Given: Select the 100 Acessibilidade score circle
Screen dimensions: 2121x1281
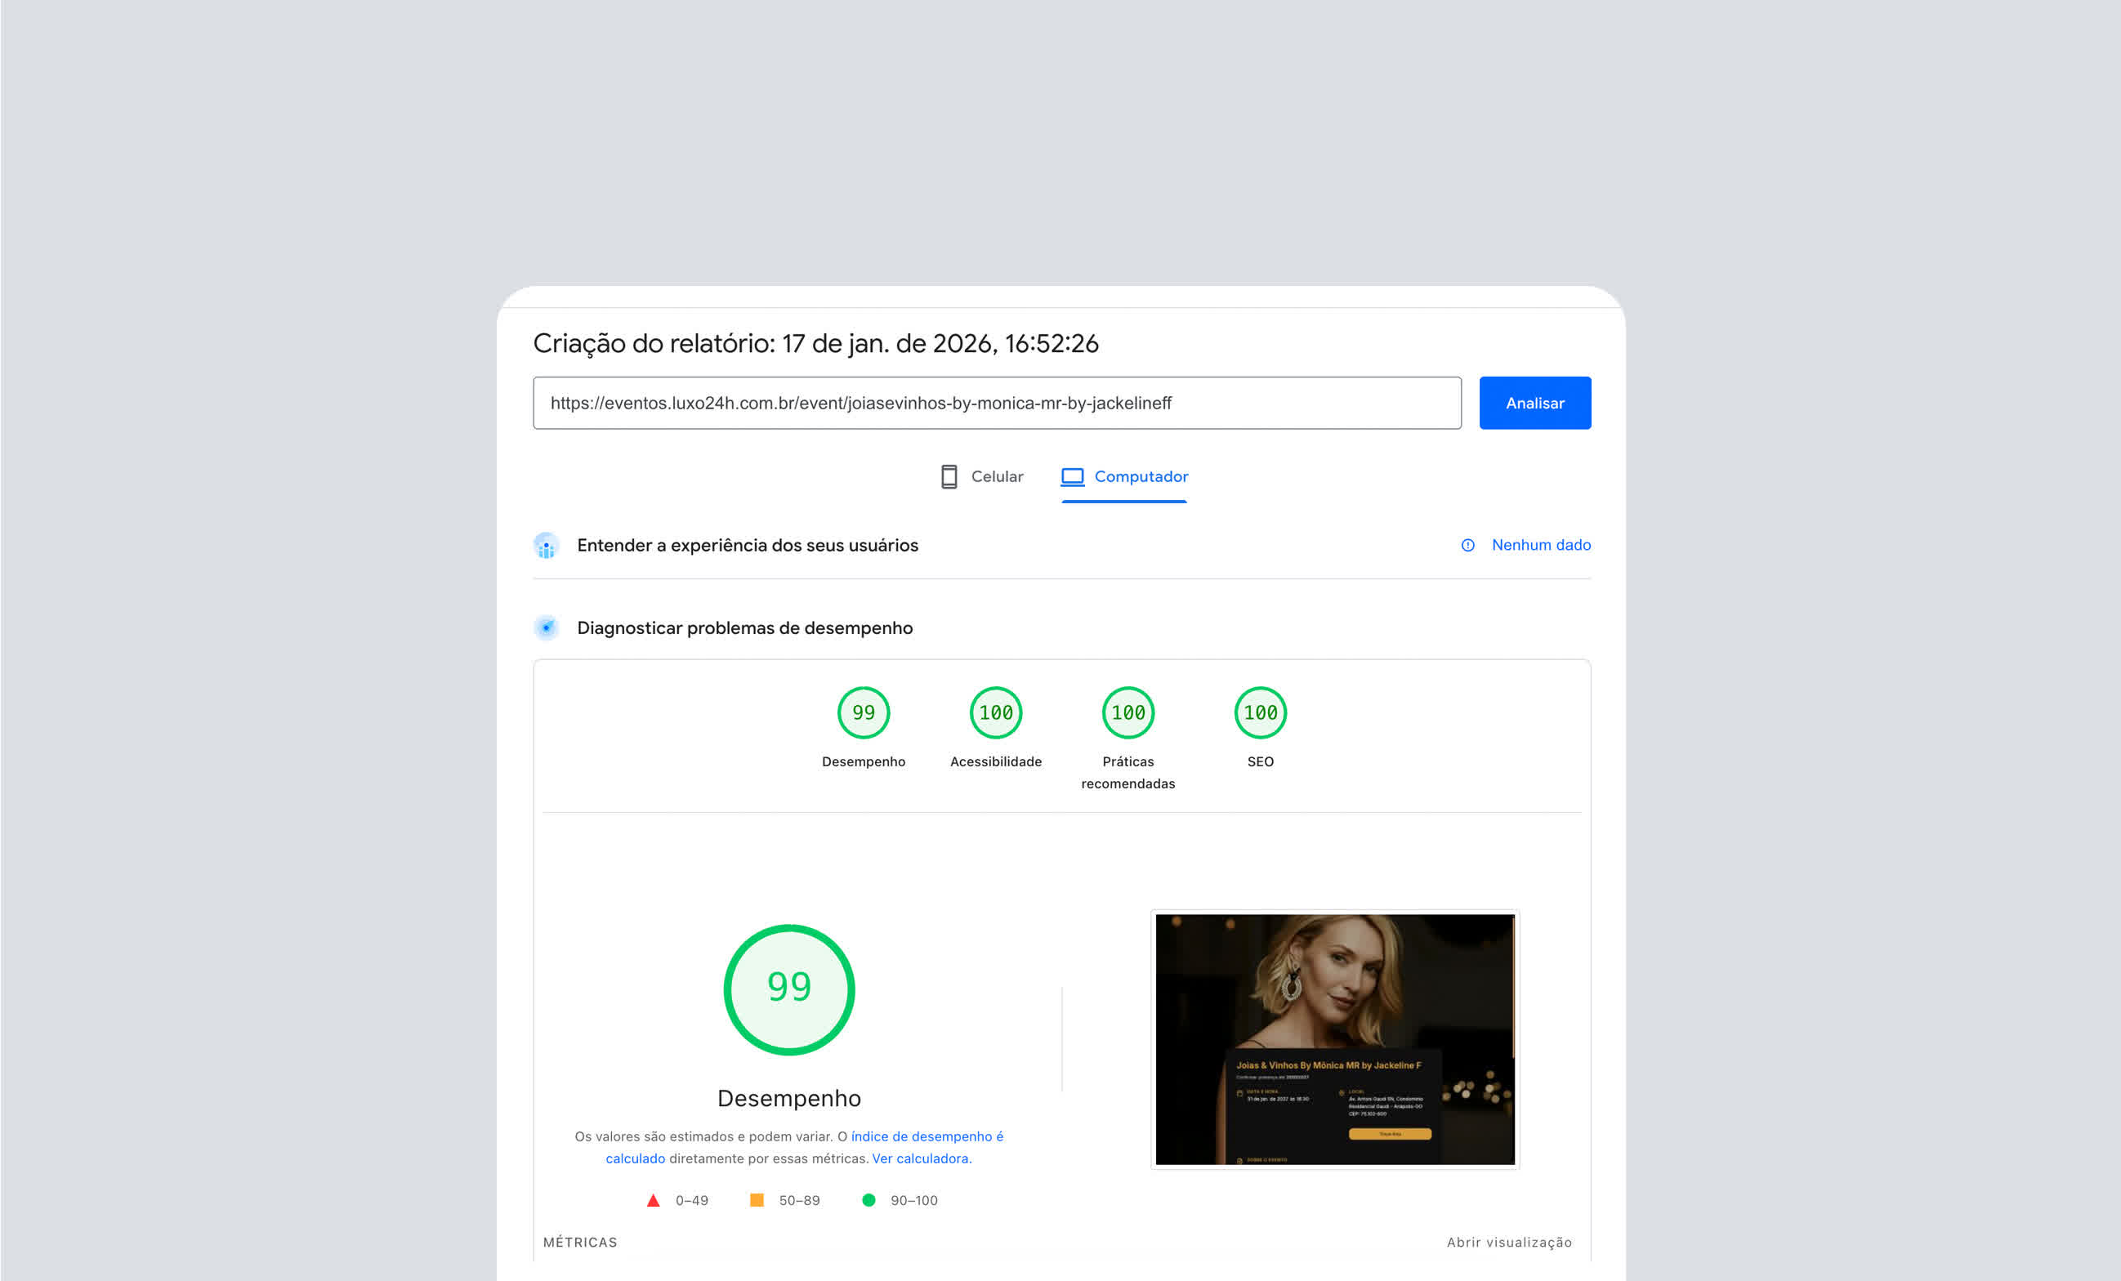Looking at the screenshot, I should click(996, 712).
